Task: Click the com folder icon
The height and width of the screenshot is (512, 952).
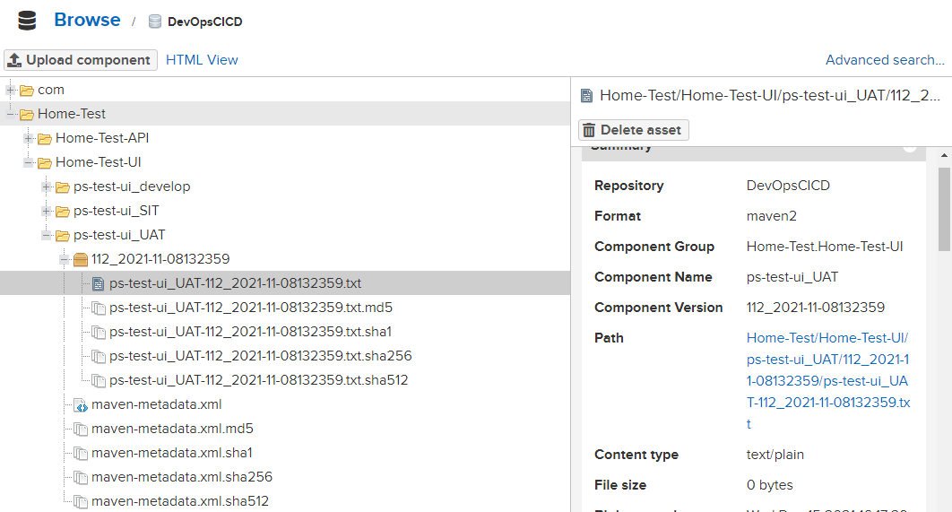Action: (27, 91)
